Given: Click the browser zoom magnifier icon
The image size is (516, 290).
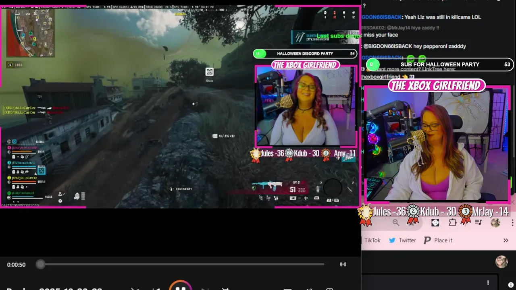Looking at the screenshot, I should (x=396, y=223).
